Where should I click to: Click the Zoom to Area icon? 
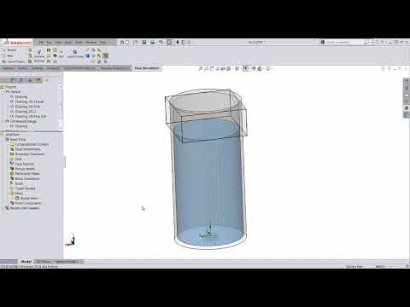click(206, 68)
